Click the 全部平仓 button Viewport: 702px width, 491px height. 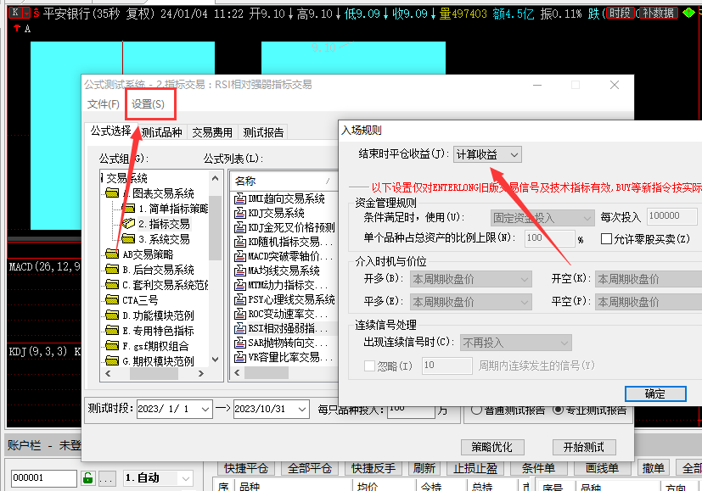point(309,468)
